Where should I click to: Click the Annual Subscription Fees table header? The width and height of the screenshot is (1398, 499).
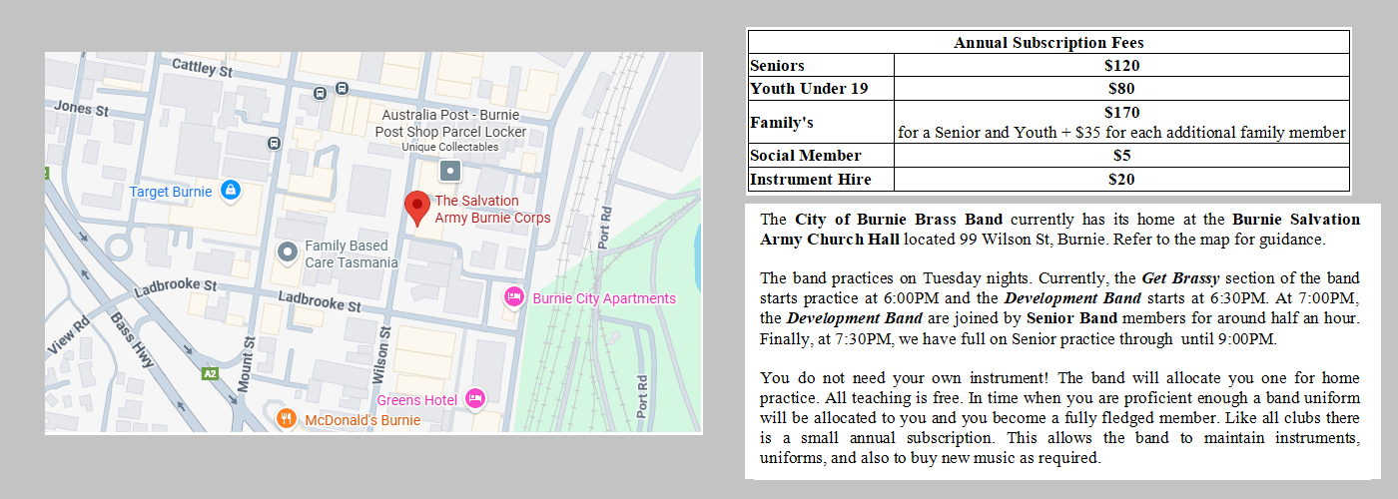[1048, 42]
